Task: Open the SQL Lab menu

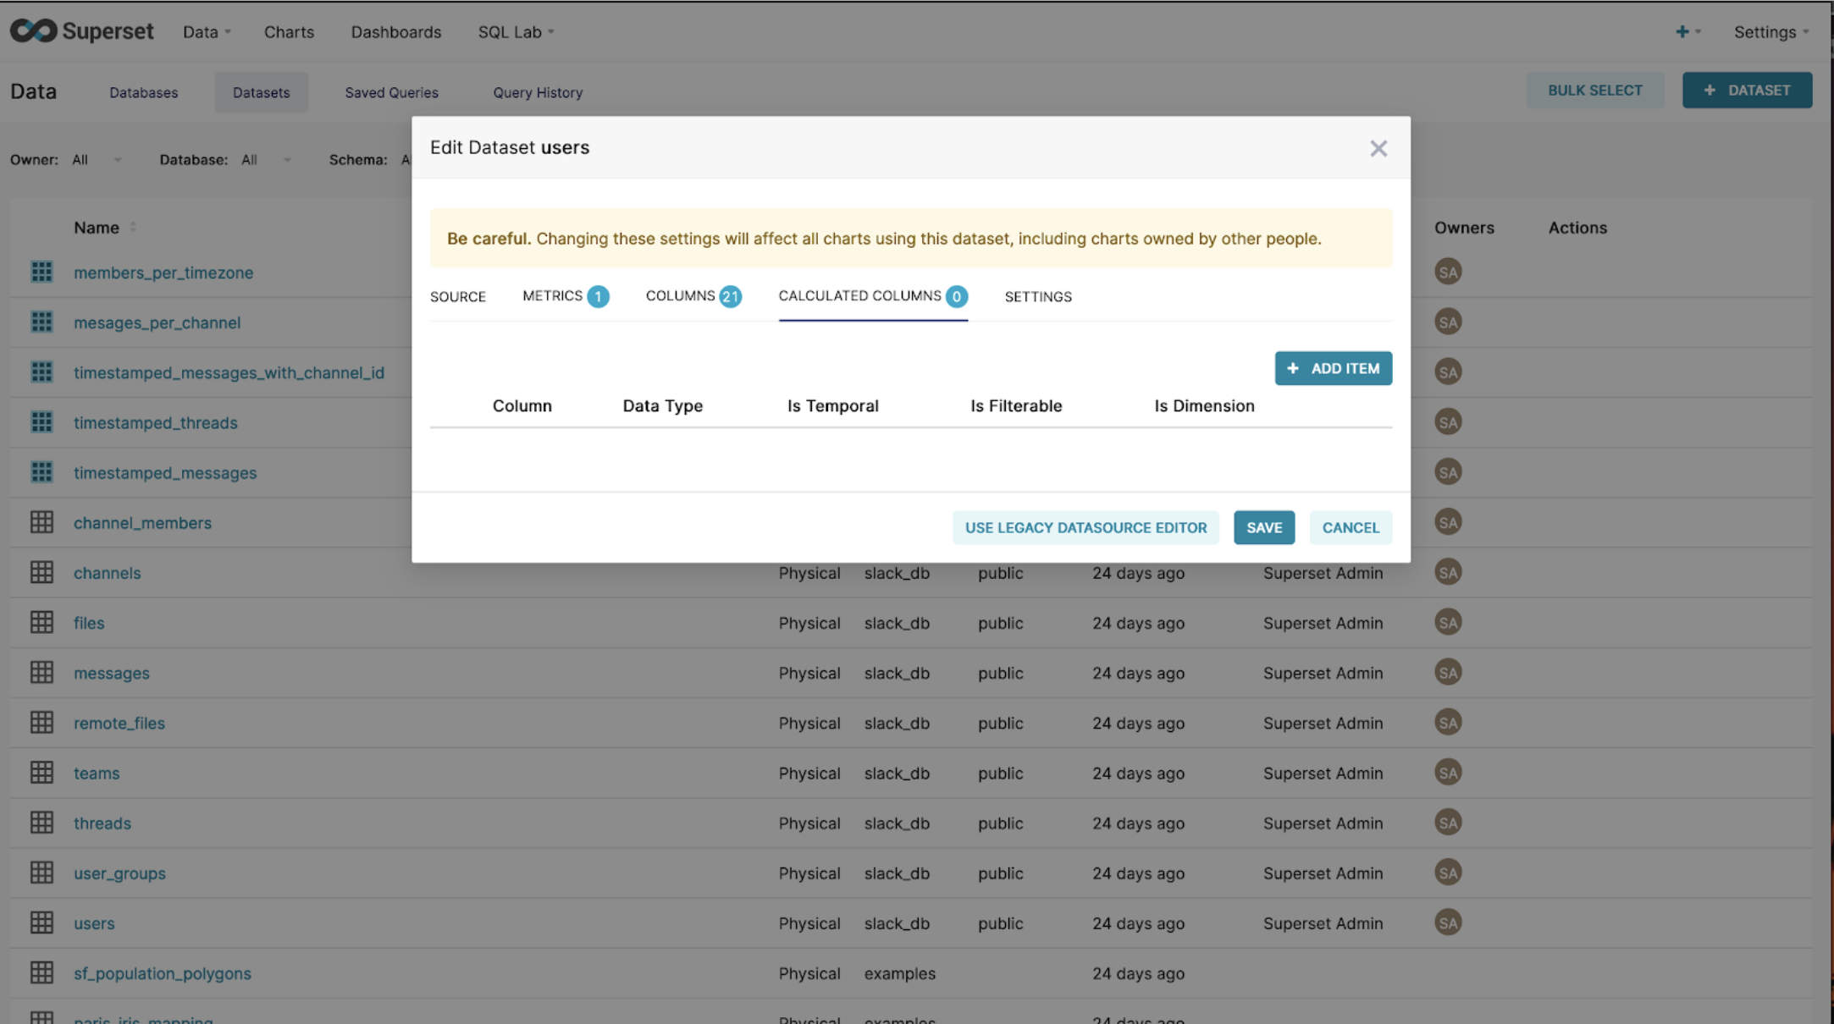Action: pos(515,32)
